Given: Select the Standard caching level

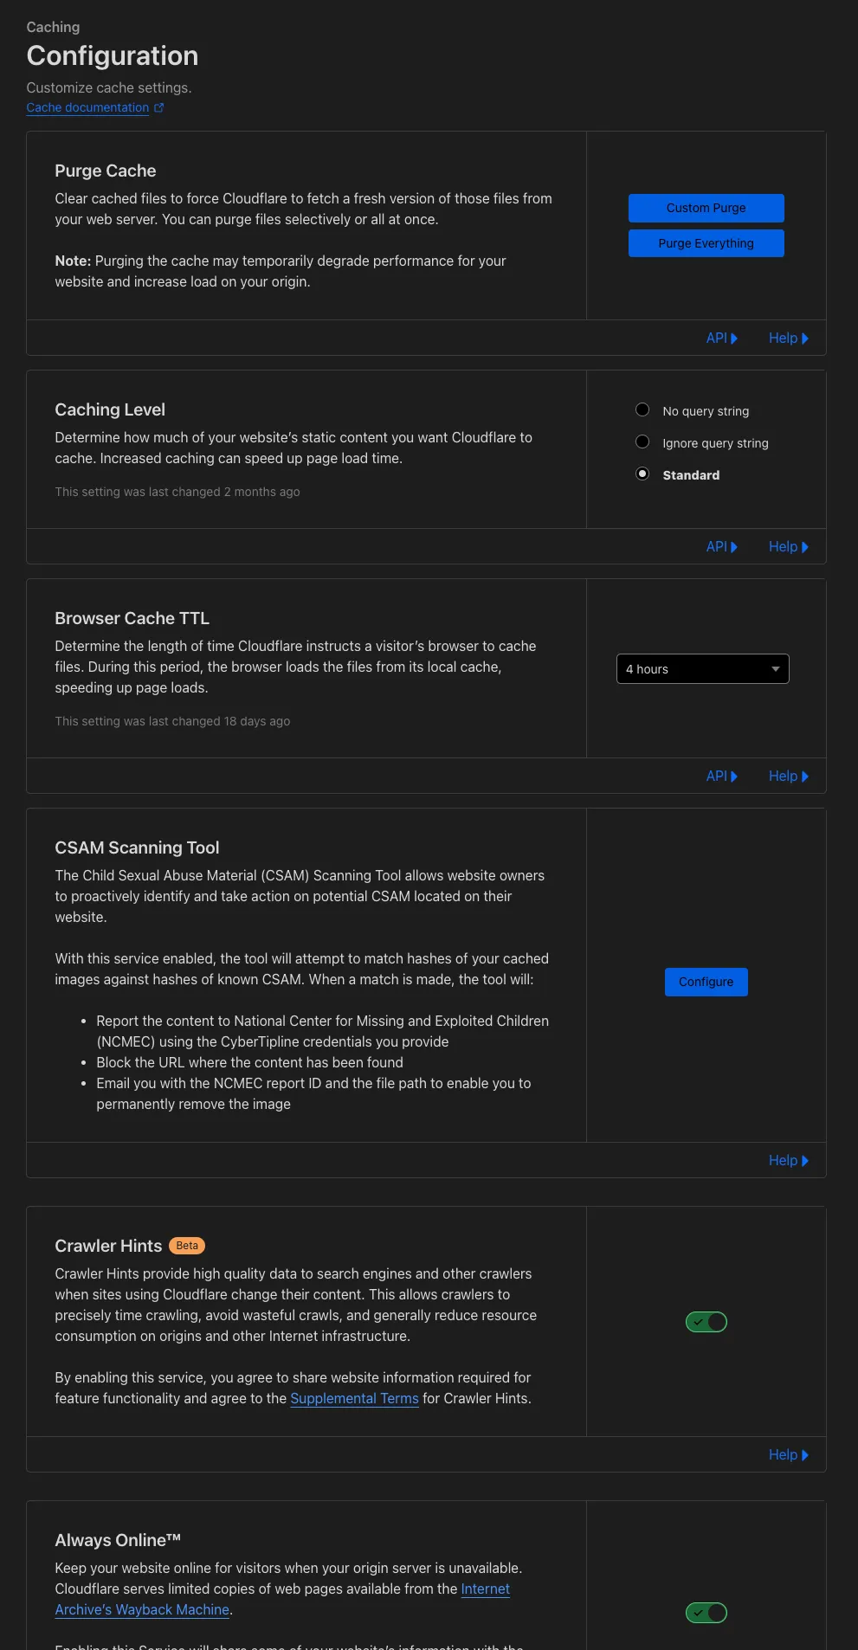Looking at the screenshot, I should pyautogui.click(x=642, y=474).
